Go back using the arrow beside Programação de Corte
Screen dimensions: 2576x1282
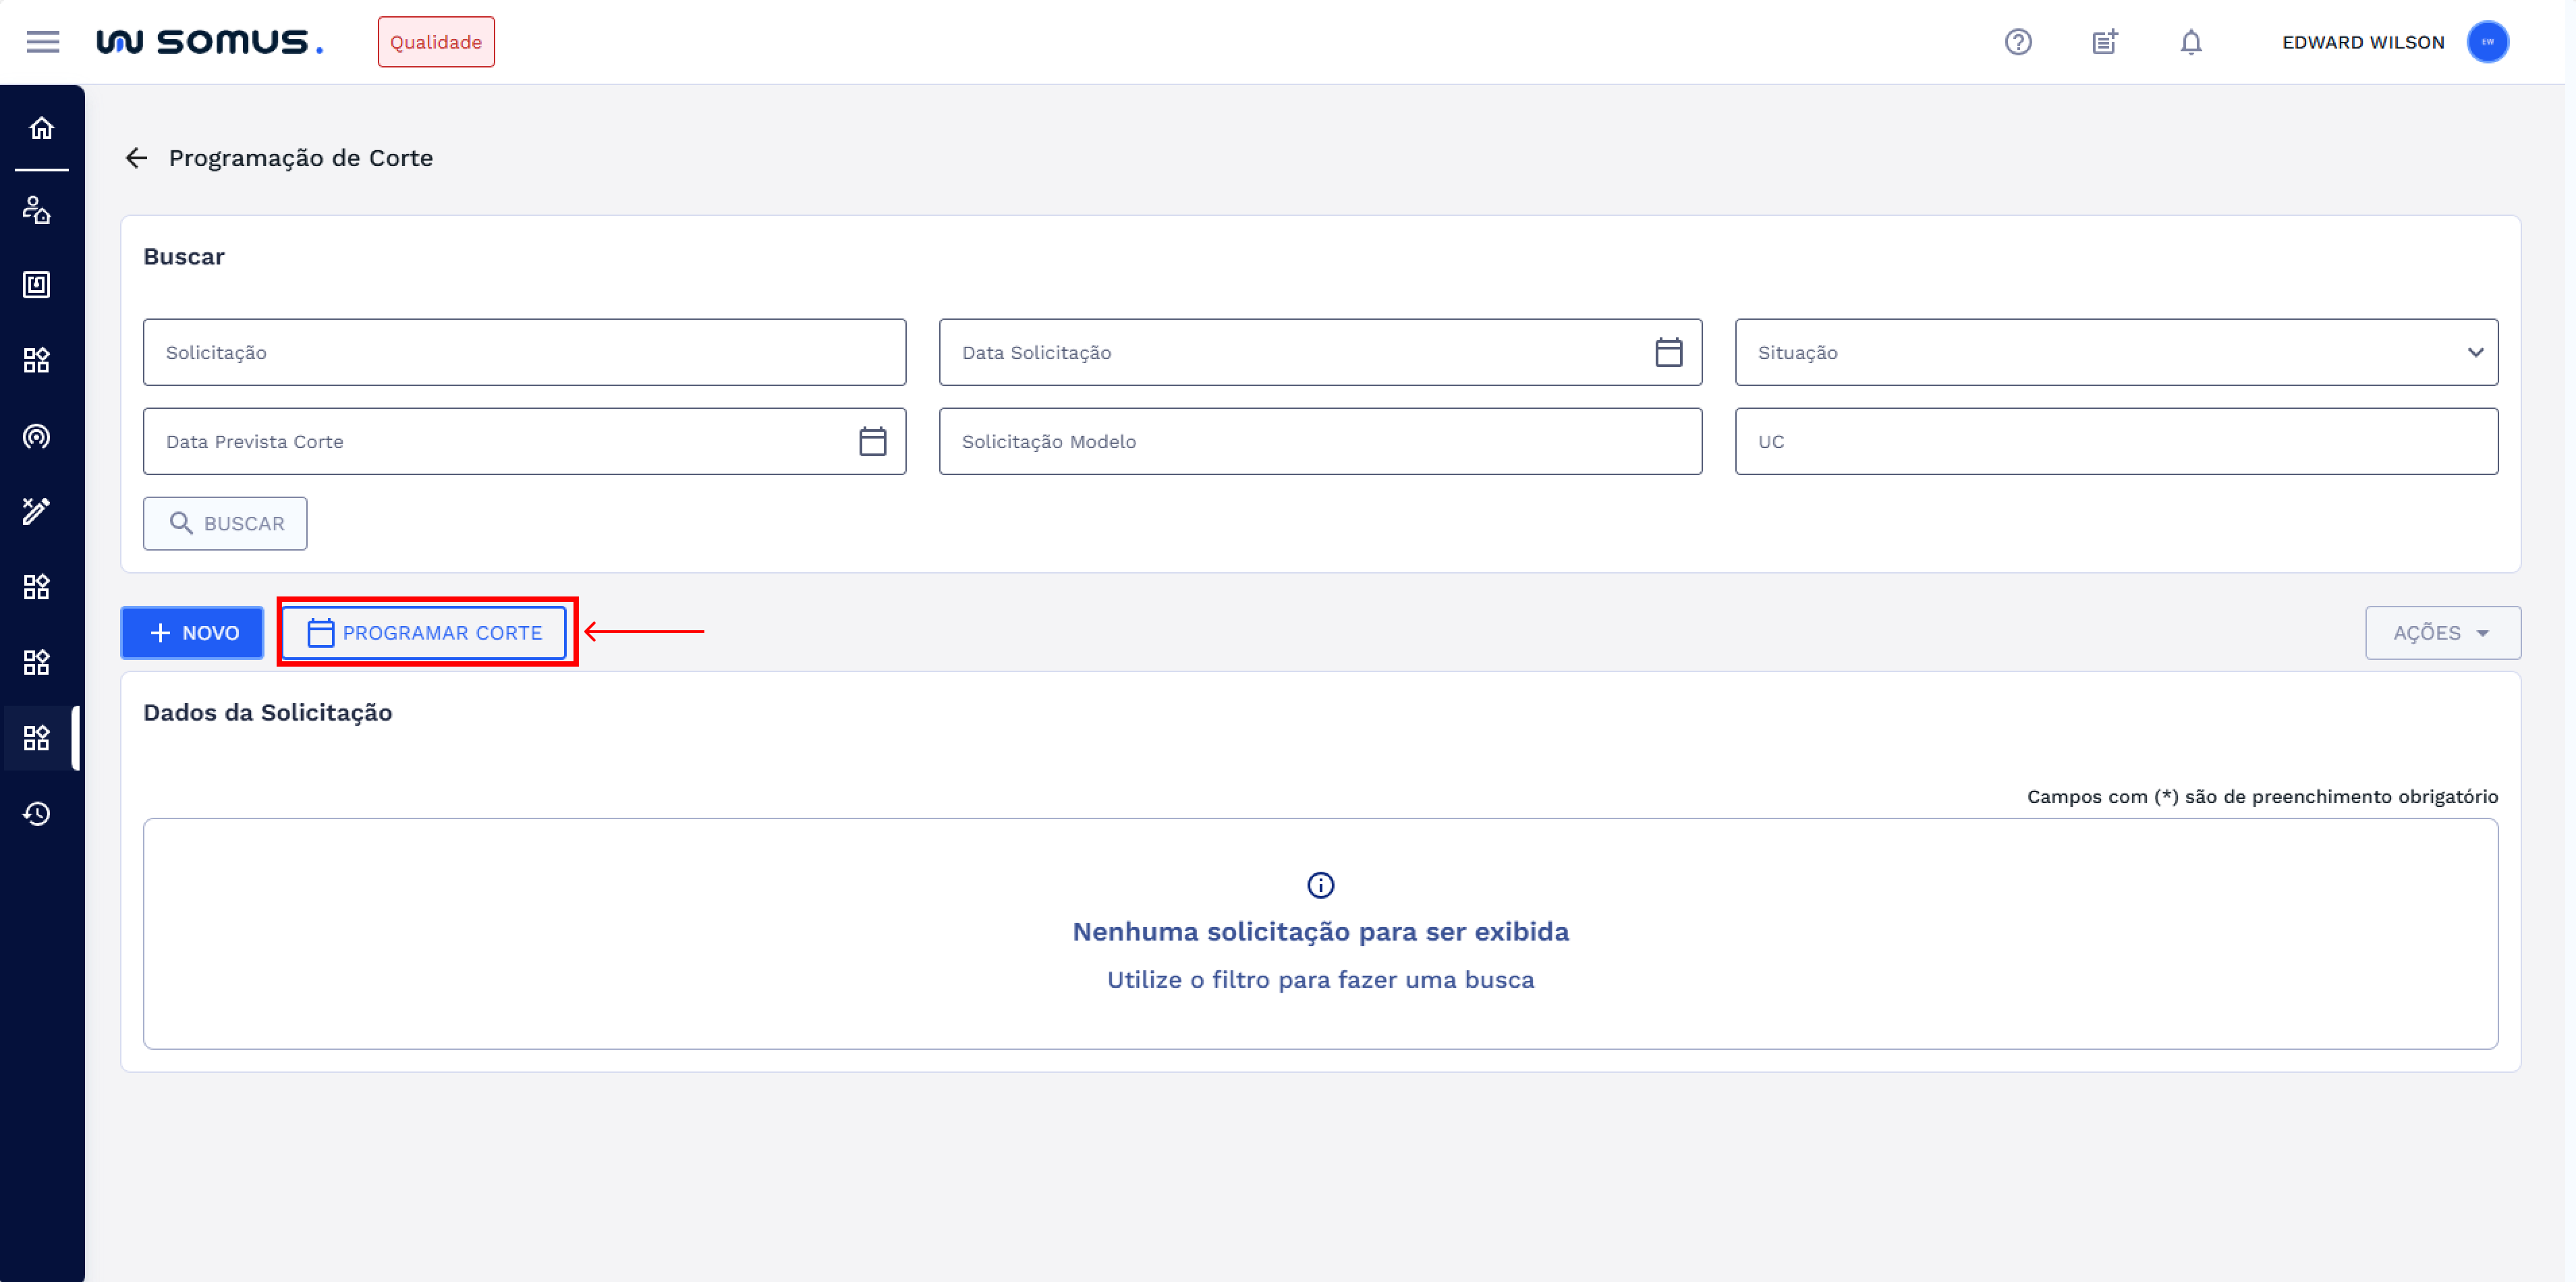coord(137,158)
